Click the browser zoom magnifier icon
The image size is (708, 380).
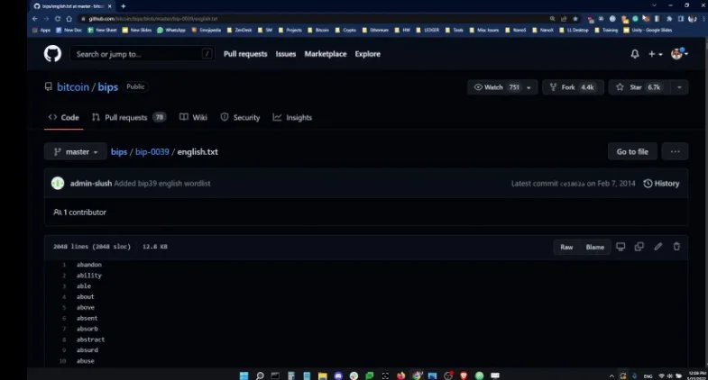[x=552, y=19]
